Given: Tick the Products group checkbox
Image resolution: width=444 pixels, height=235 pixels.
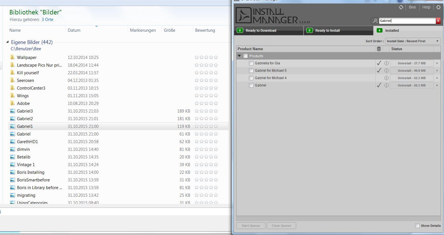Looking at the screenshot, I should click(x=246, y=56).
